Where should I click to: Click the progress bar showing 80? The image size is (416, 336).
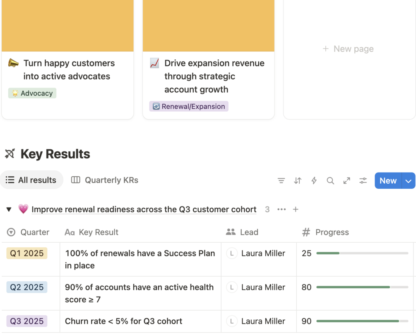[x=362, y=287]
